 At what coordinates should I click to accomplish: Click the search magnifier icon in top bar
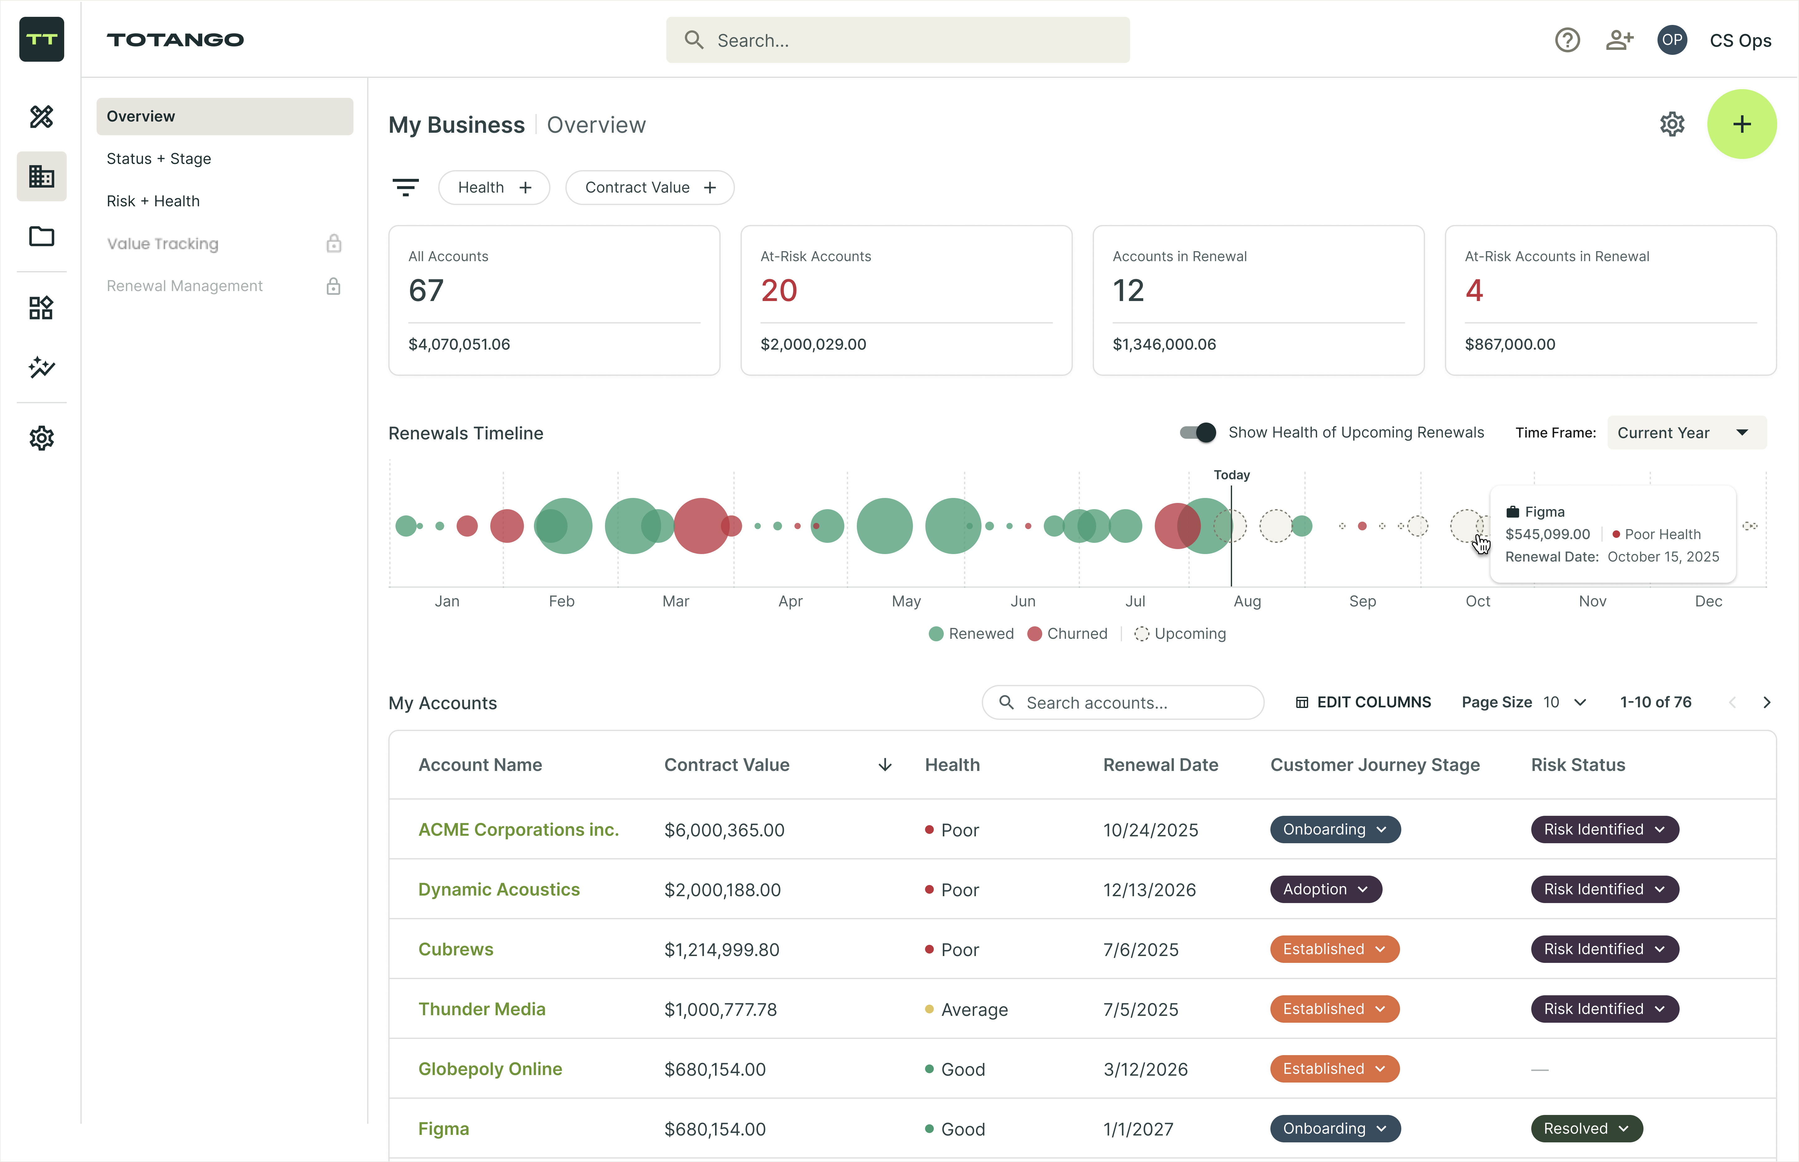693,40
